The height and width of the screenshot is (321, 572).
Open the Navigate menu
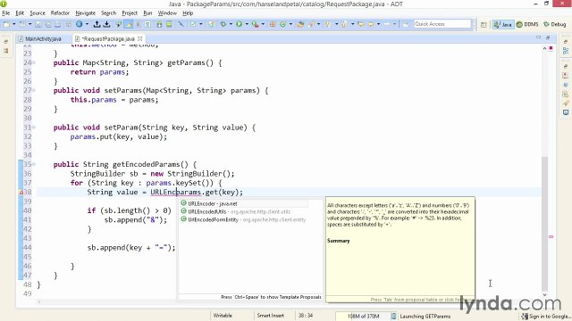point(86,13)
